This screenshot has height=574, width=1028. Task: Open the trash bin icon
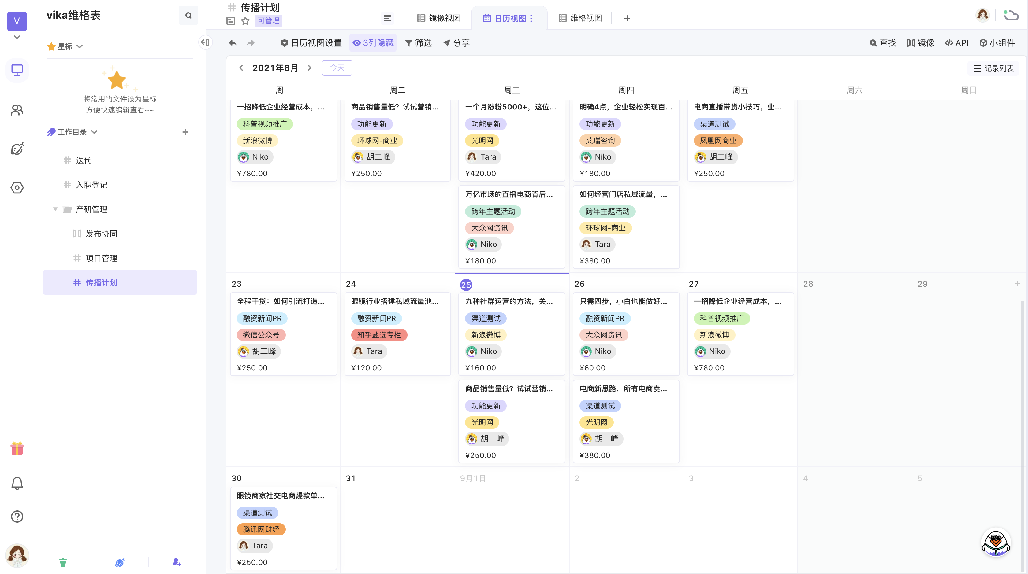click(x=63, y=562)
